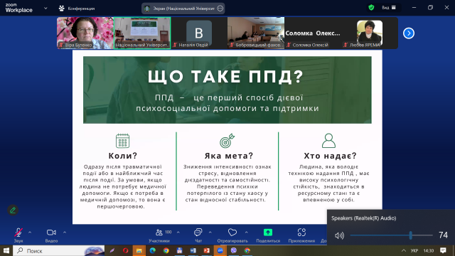
Task: Open the Отреагировать reactions menu
Action: 232,235
